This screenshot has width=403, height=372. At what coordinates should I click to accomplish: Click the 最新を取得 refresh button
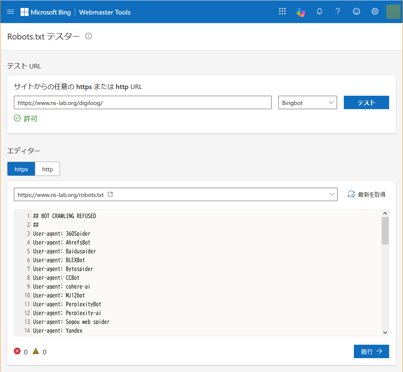pos(366,194)
